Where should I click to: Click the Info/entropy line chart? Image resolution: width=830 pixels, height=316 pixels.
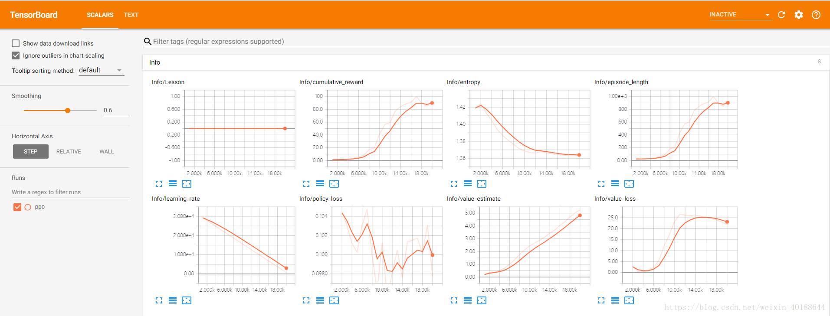click(x=530, y=129)
